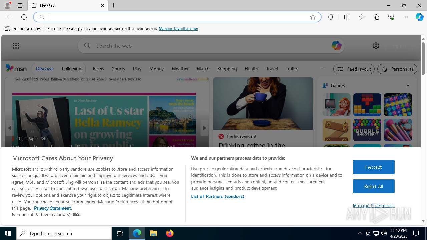The width and height of the screenshot is (427, 240).
Task: Open Manage Preferences link
Action: [x=374, y=205]
